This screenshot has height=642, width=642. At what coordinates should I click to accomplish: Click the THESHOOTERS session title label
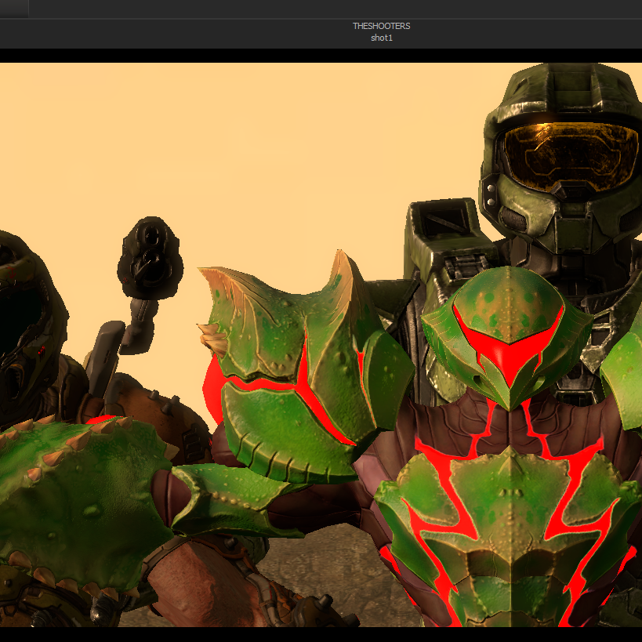tap(381, 26)
